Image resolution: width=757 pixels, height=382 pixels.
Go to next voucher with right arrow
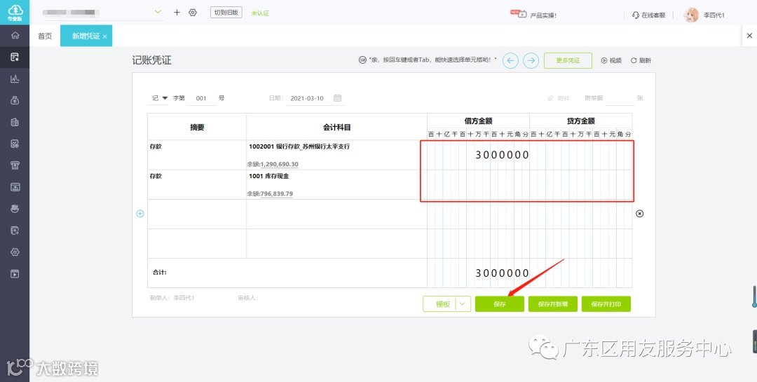tap(531, 60)
